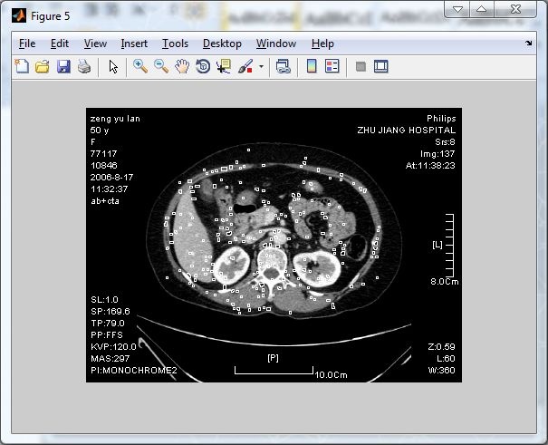548x445 pixels.
Task: Click the 'Philips' manufacturer text
Action: pyautogui.click(x=441, y=119)
